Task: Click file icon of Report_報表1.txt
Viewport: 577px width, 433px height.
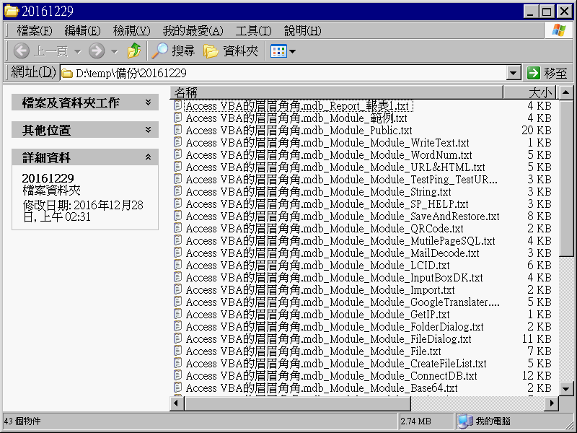Action: pos(177,106)
